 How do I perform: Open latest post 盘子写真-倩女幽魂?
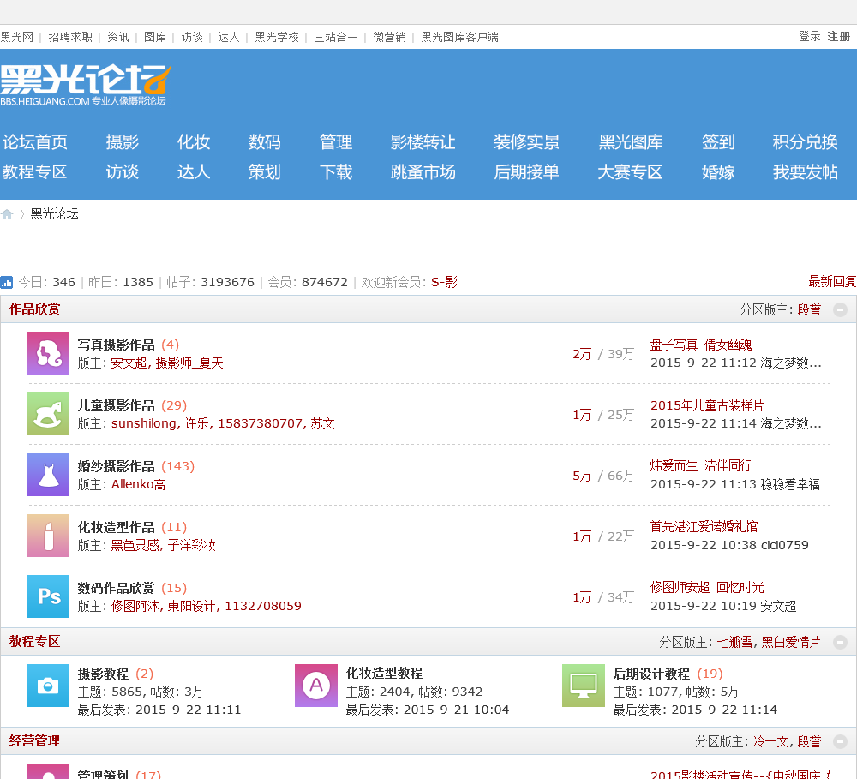pyautogui.click(x=701, y=345)
